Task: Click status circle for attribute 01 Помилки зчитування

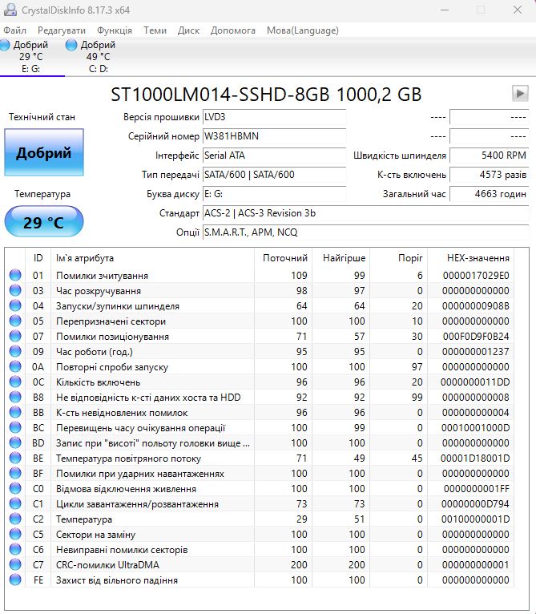Action: [15, 275]
